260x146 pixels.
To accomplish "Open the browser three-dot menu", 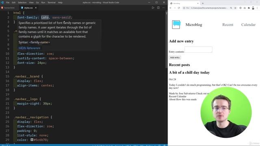I will 257,8.
